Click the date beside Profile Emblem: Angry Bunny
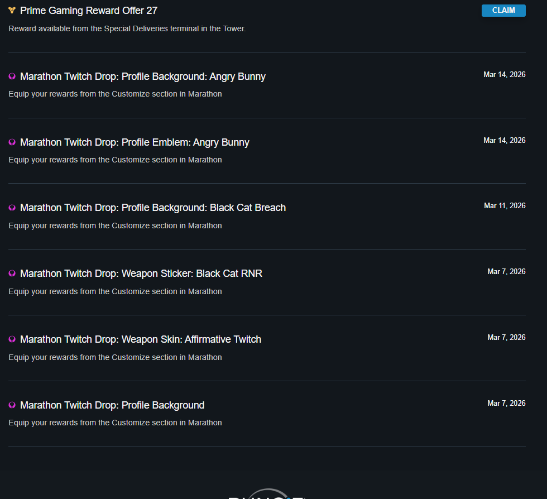 click(x=504, y=141)
